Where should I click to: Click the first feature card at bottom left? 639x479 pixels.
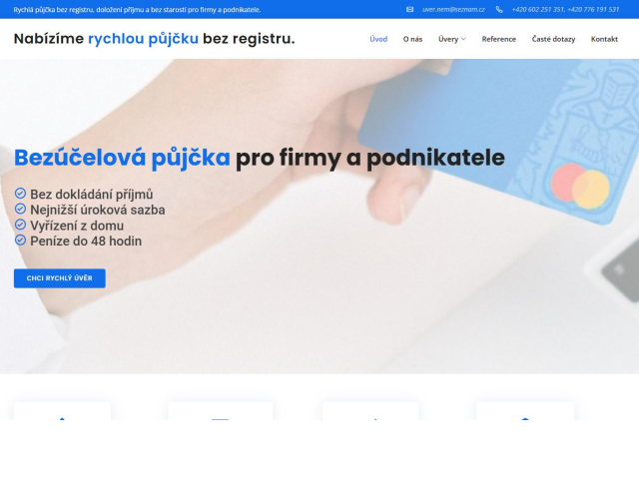(62, 411)
